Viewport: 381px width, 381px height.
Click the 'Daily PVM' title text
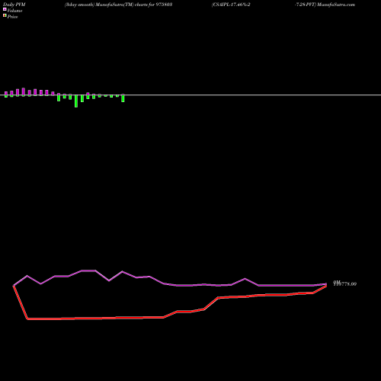tap(14, 5)
